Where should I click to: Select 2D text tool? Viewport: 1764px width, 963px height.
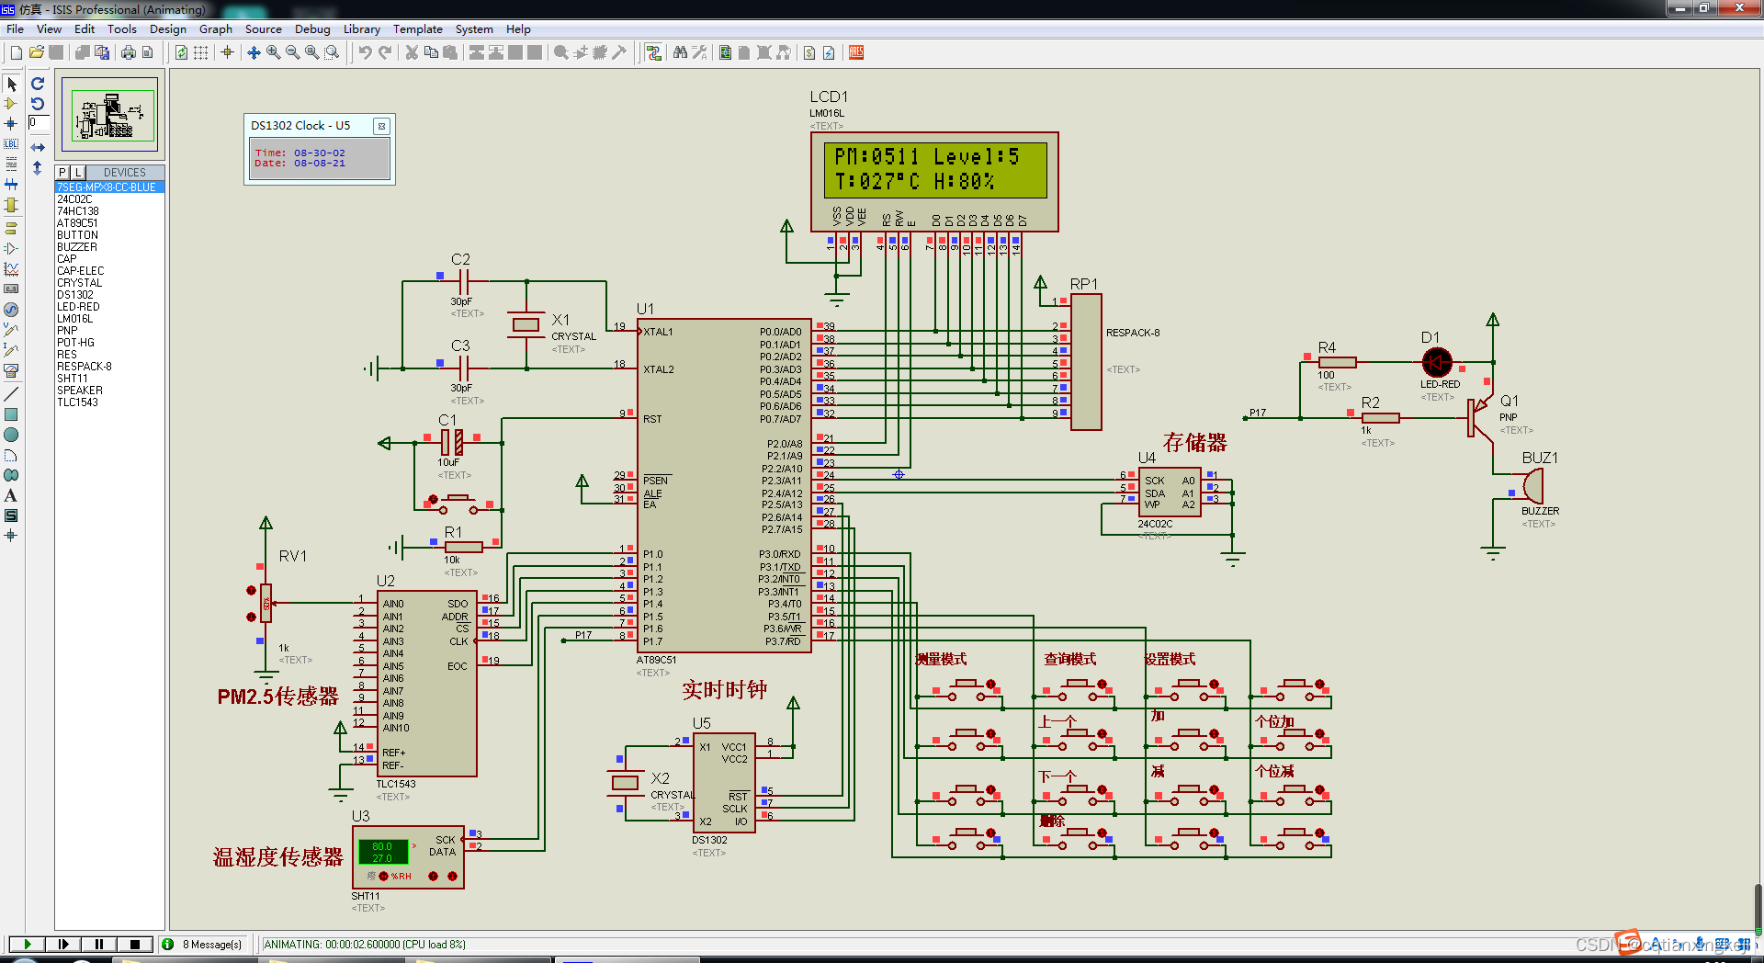click(11, 495)
